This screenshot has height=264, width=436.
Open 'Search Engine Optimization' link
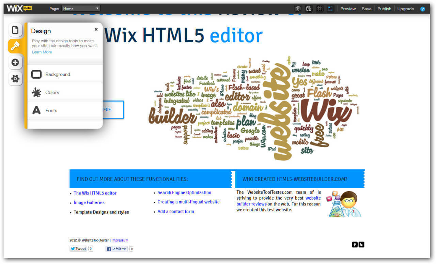[184, 193]
